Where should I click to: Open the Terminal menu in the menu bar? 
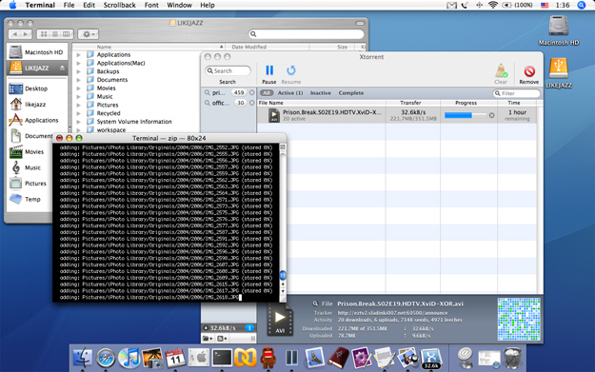tap(40, 5)
